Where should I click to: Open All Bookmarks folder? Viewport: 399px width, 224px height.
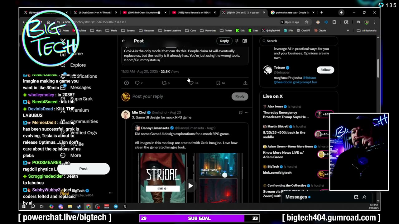point(367,30)
